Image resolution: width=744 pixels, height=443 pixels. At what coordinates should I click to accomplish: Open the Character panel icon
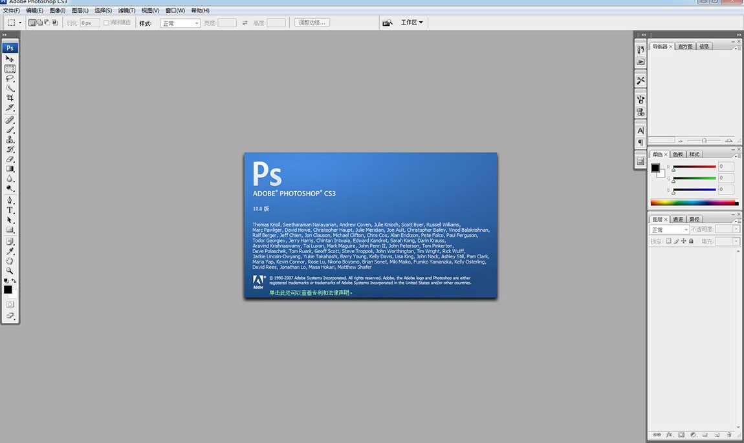(640, 130)
